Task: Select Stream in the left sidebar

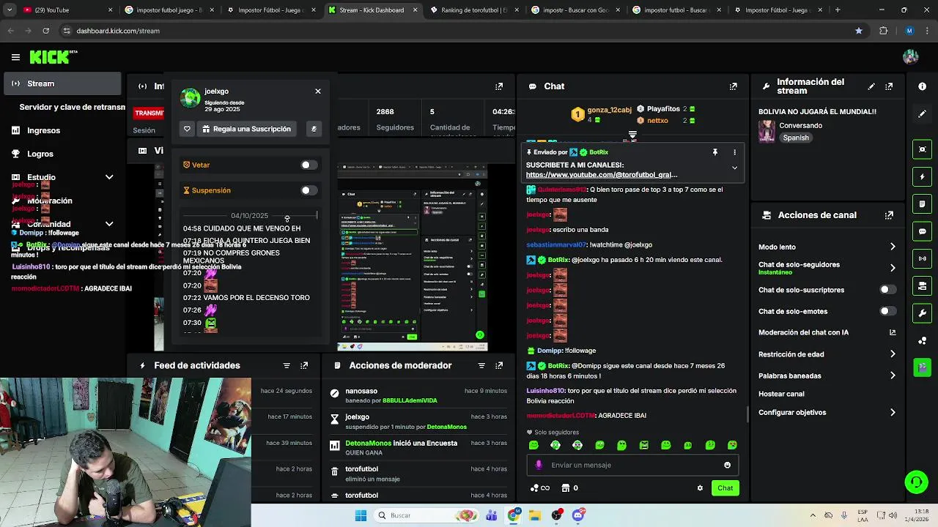Action: pos(64,83)
